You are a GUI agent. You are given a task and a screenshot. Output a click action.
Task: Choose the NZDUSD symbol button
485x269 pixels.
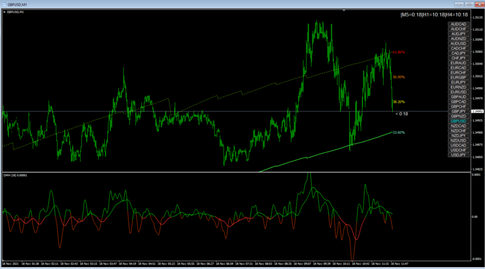458,140
